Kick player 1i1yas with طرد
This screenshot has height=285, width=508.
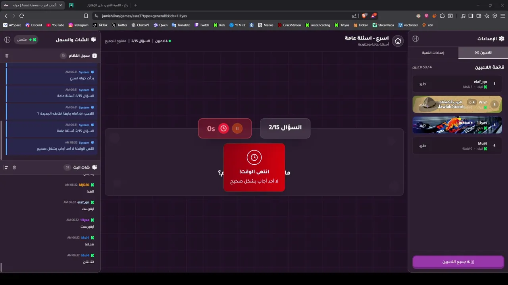click(x=422, y=125)
